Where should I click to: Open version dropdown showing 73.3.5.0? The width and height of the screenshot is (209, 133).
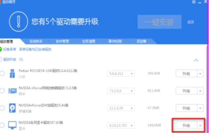point(121,91)
